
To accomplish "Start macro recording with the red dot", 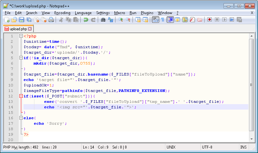I will point(209,20).
